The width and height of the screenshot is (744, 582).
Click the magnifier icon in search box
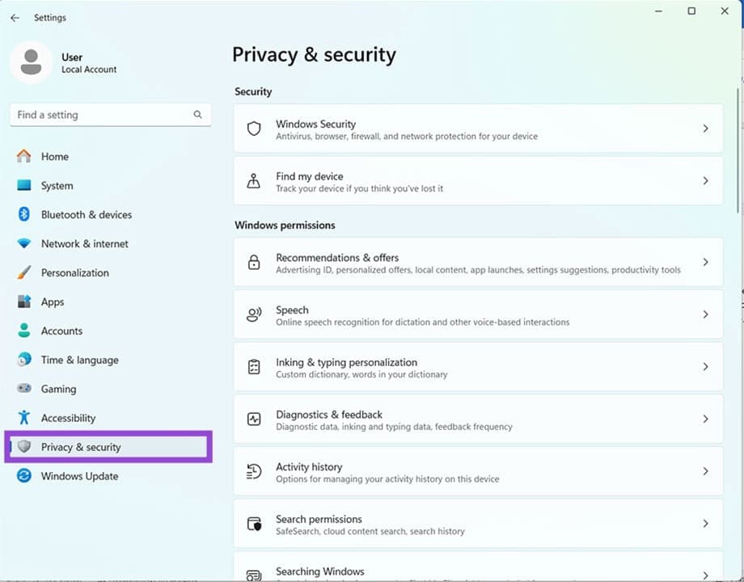point(197,115)
